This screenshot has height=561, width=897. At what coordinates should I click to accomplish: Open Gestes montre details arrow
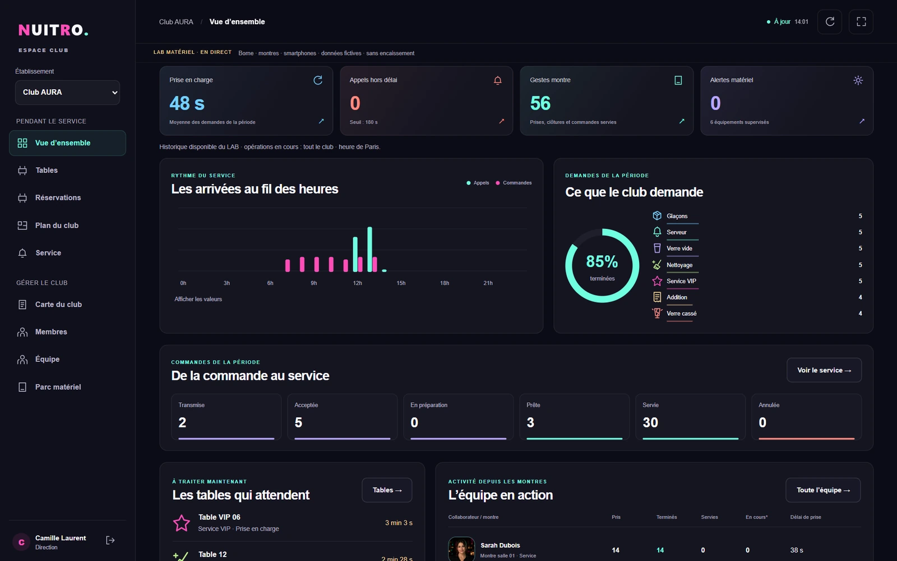pos(682,121)
